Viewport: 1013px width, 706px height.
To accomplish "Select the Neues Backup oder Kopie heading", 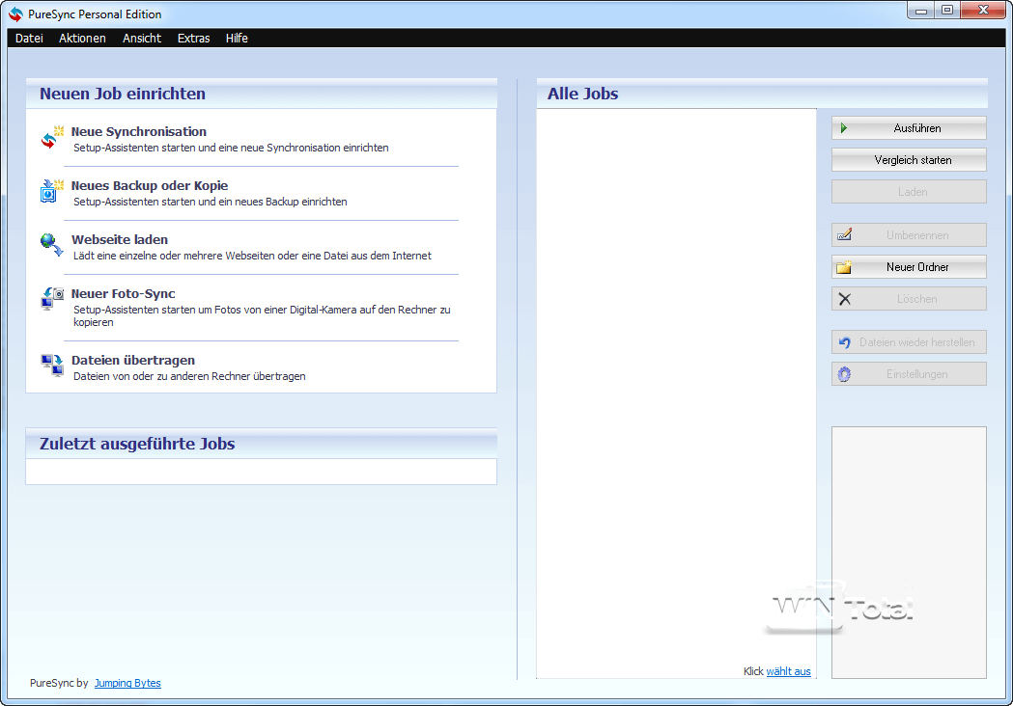I will 150,186.
